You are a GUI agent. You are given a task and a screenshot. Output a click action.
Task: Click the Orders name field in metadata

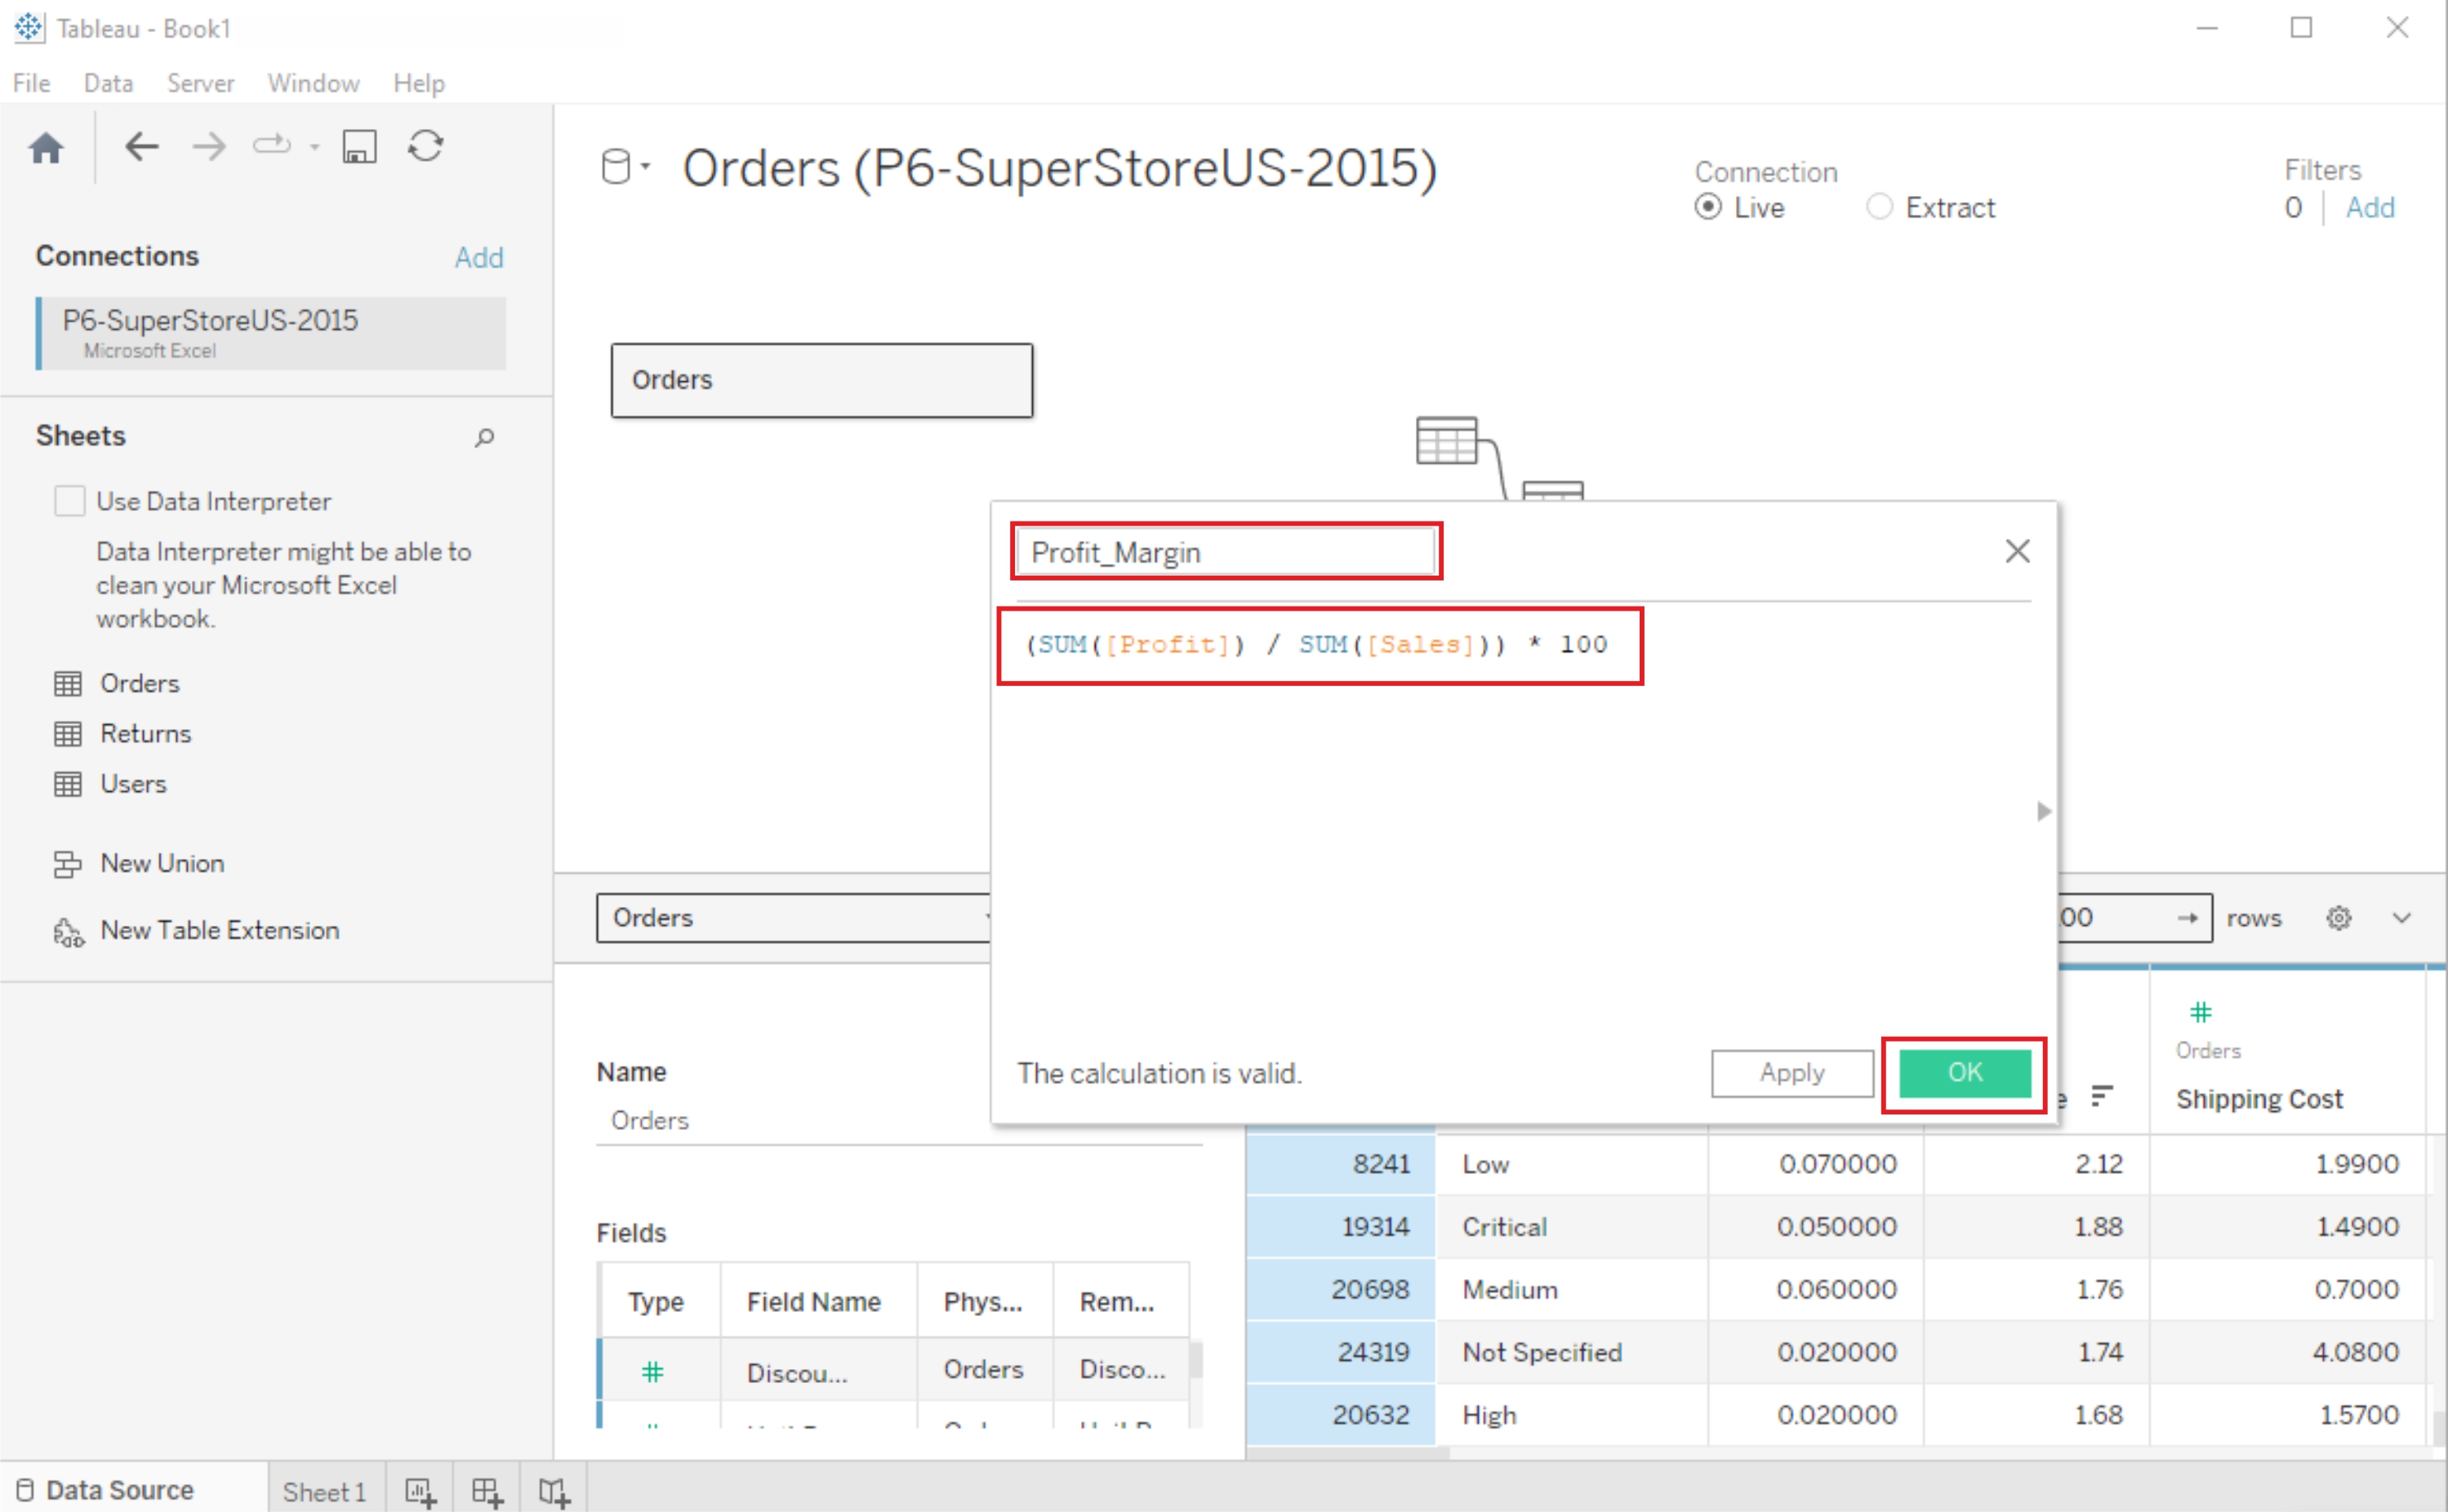(x=899, y=1120)
